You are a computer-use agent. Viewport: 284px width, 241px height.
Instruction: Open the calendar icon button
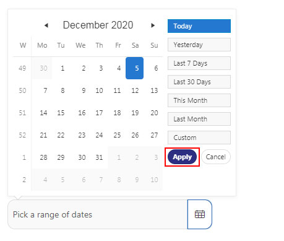[200, 214]
